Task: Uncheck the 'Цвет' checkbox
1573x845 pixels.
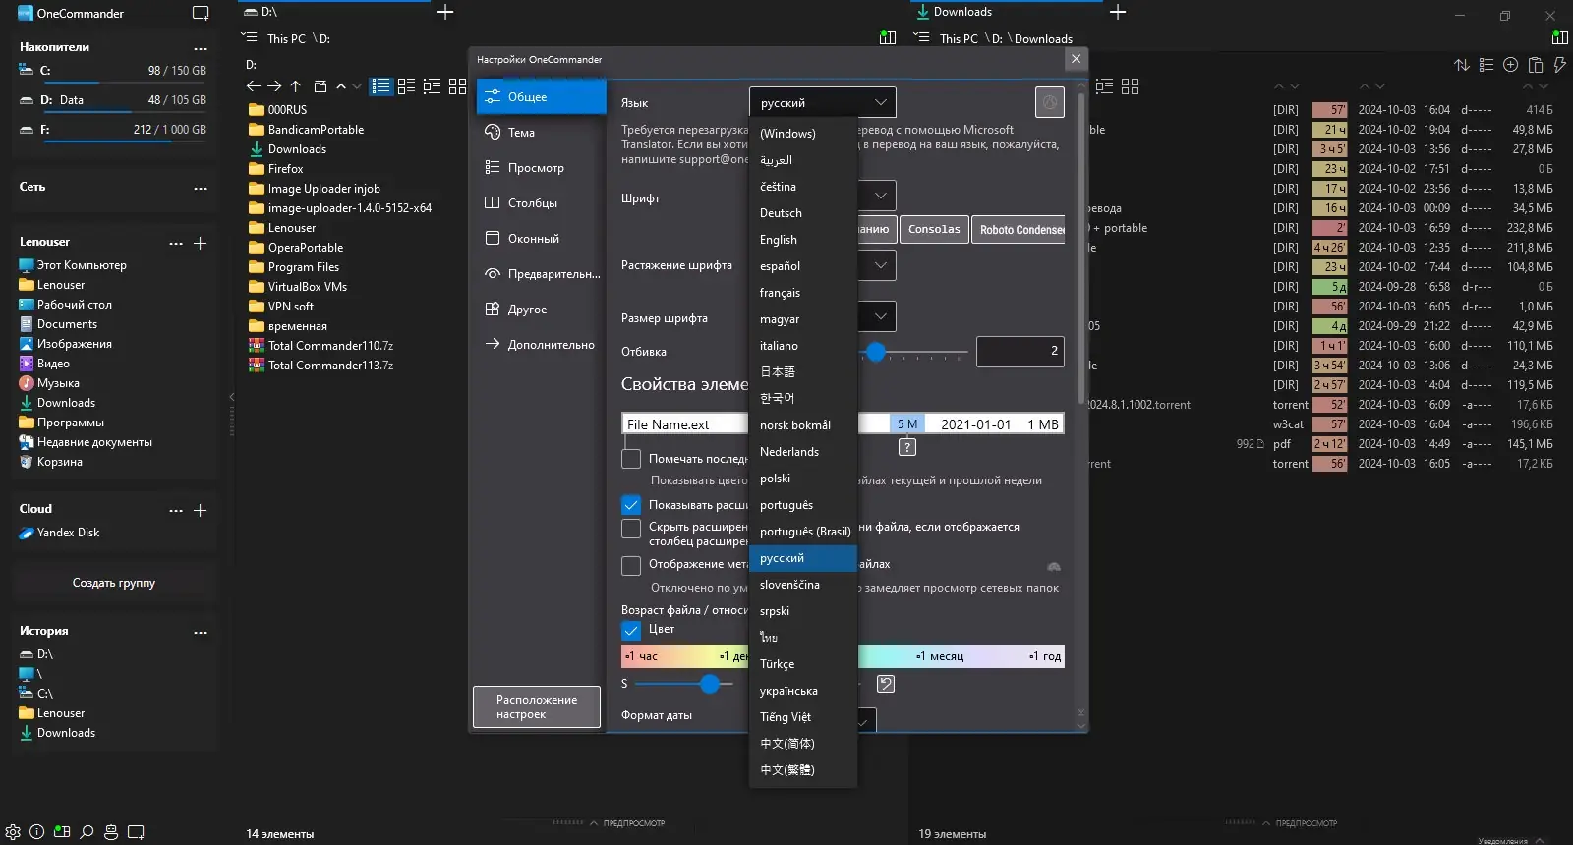Action: tap(631, 630)
